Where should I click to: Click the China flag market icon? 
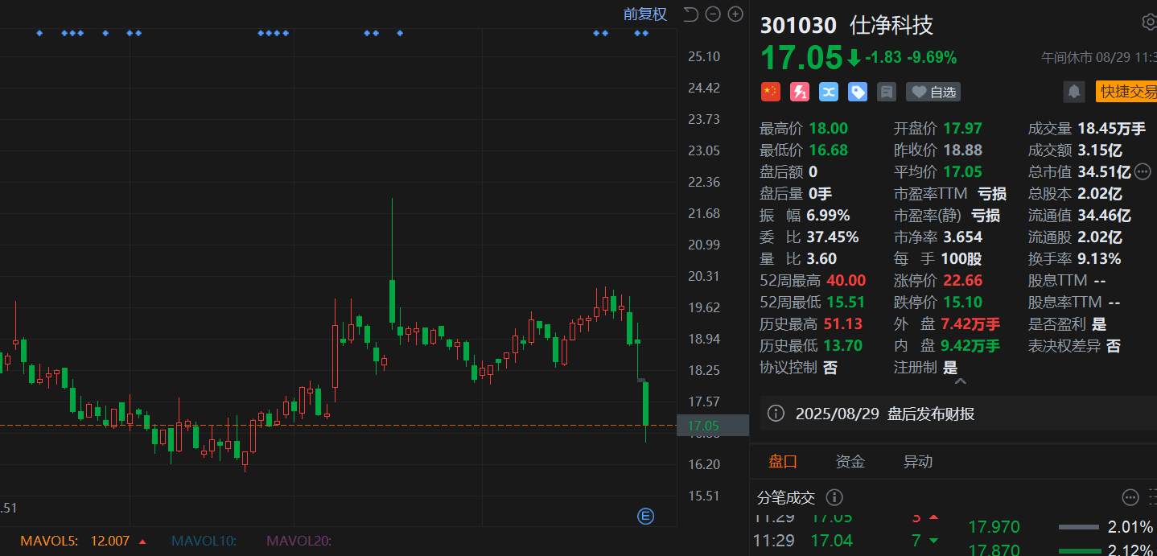(x=771, y=92)
